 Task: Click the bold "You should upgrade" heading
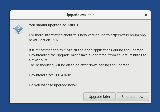(x=47, y=25)
